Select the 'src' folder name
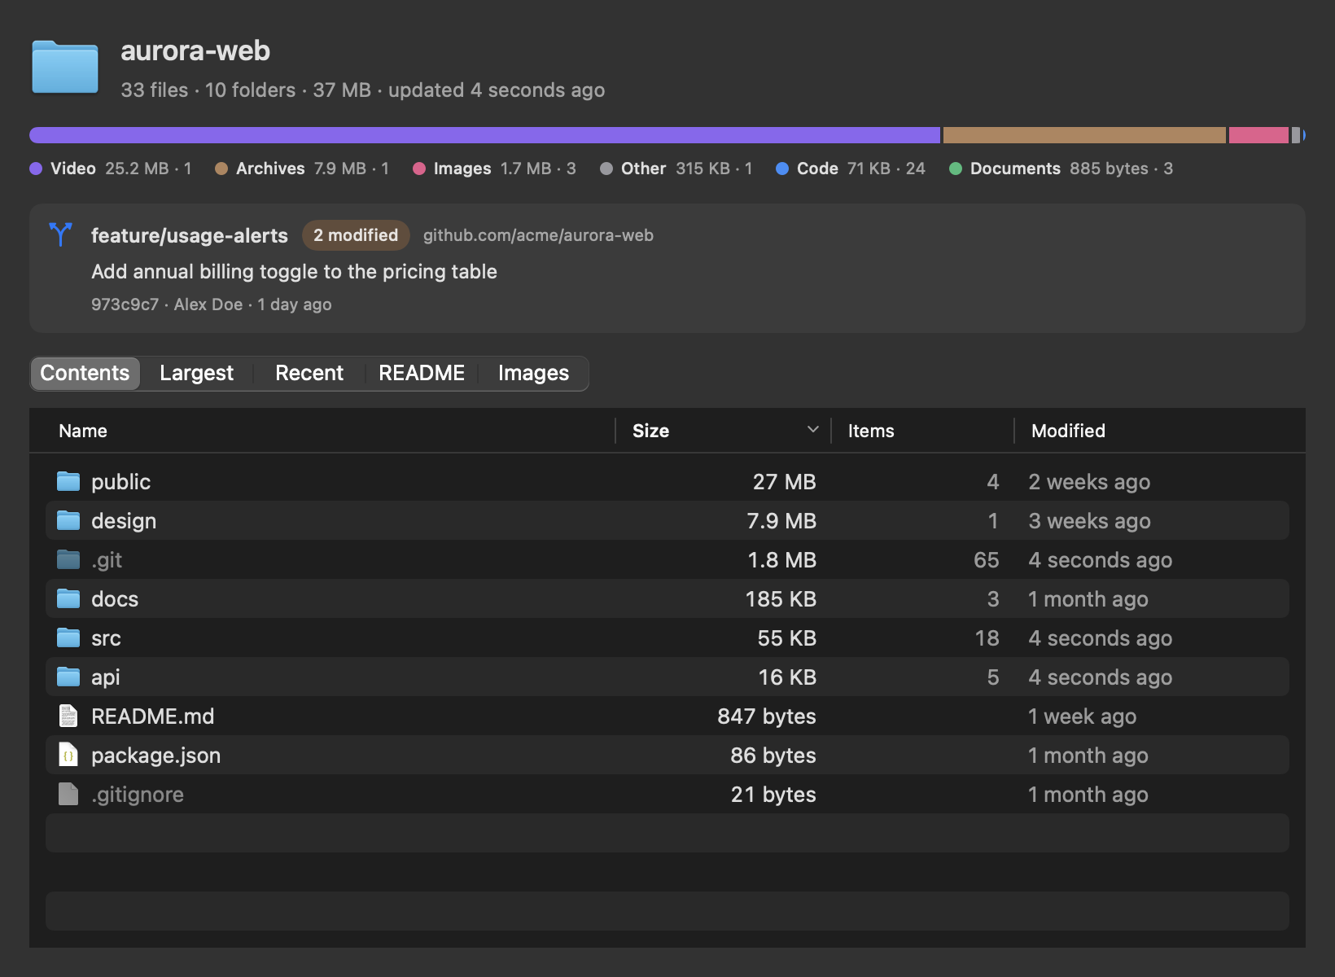Screen dimensions: 1335x977 tap(106, 638)
